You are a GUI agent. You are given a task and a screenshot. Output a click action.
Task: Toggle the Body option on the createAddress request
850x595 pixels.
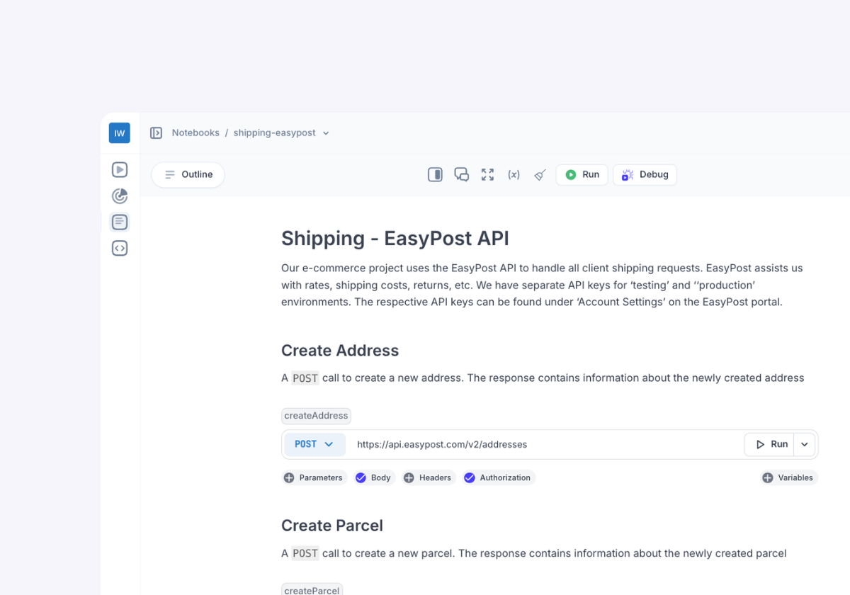click(373, 478)
